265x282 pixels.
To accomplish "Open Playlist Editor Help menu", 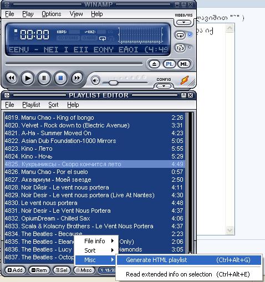I will (73, 105).
